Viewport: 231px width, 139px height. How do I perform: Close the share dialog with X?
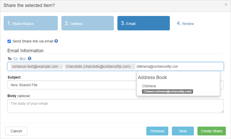(226, 5)
